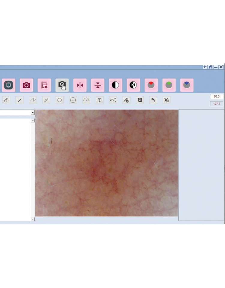Toggle the black and white contrast icon
Image resolution: width=225 pixels, height=288 pixels.
click(115, 85)
